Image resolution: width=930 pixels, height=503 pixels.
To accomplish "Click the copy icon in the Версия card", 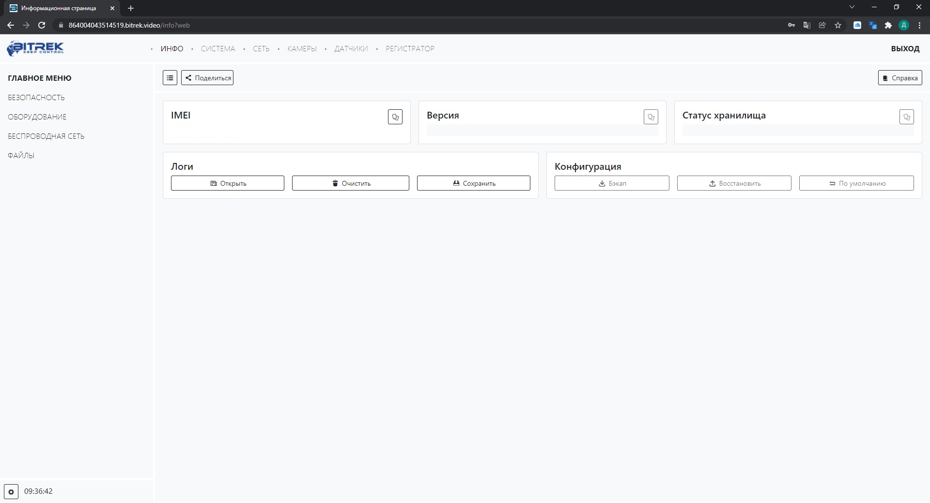I will tap(651, 117).
